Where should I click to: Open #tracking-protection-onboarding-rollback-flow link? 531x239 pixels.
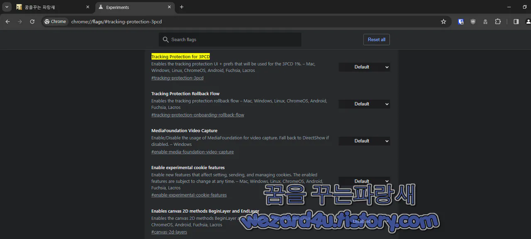pyautogui.click(x=198, y=115)
